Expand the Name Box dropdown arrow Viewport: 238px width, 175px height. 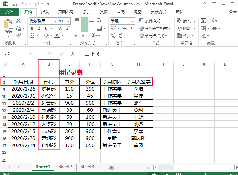[x=31, y=53]
